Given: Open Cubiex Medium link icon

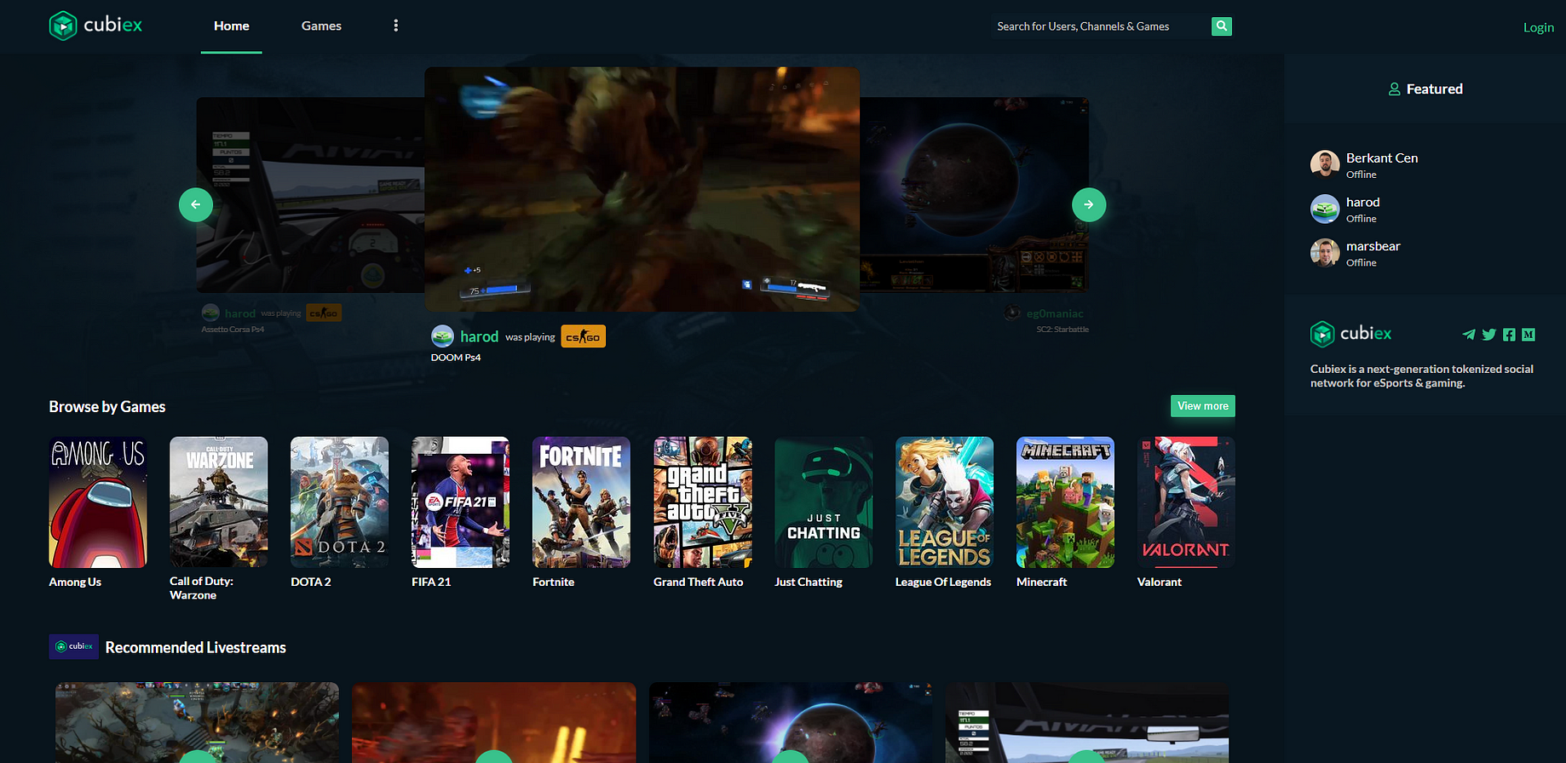Looking at the screenshot, I should (1529, 335).
